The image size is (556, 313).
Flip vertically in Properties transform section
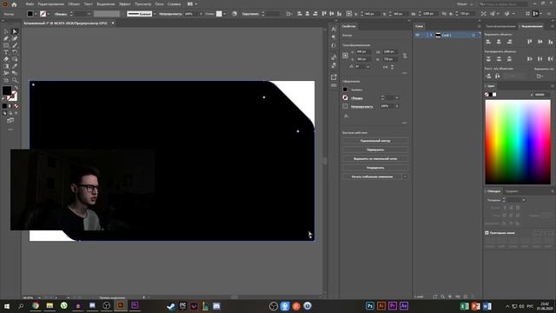tap(392, 67)
